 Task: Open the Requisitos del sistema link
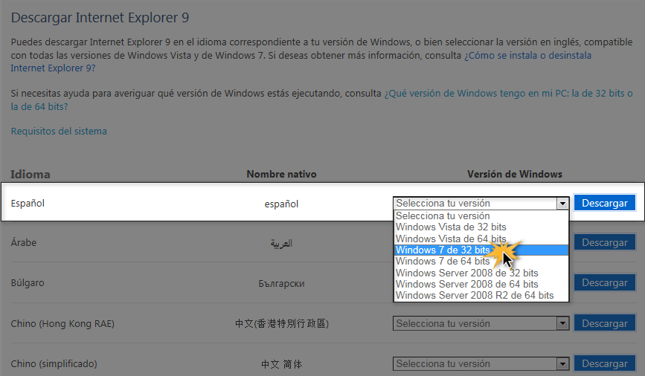[59, 131]
